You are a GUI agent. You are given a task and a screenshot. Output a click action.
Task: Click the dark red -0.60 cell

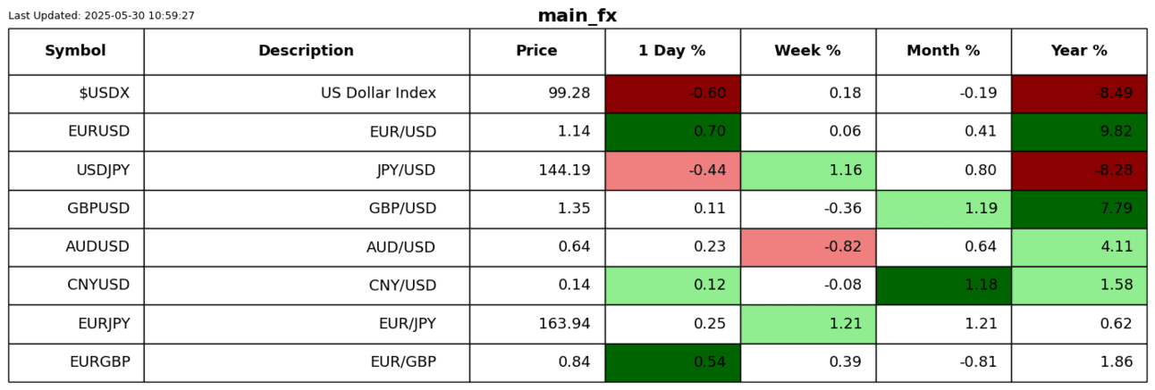[x=672, y=94]
